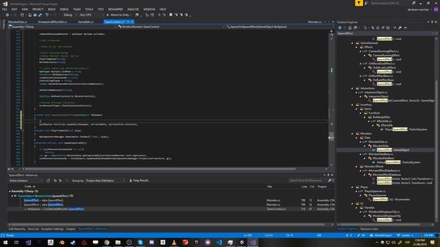Image resolution: width=440 pixels, height=247 pixels.
Task: Collapse the GameGenerals folder
Action: tap(353, 43)
